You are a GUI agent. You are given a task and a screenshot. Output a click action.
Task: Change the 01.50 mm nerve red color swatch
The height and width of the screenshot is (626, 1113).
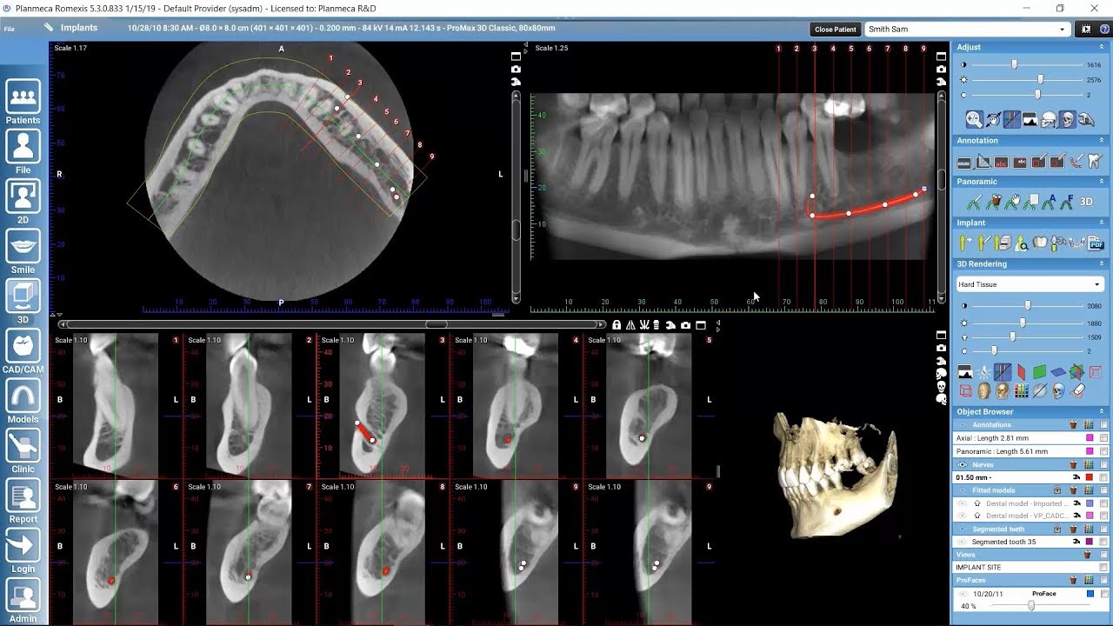coord(1089,477)
